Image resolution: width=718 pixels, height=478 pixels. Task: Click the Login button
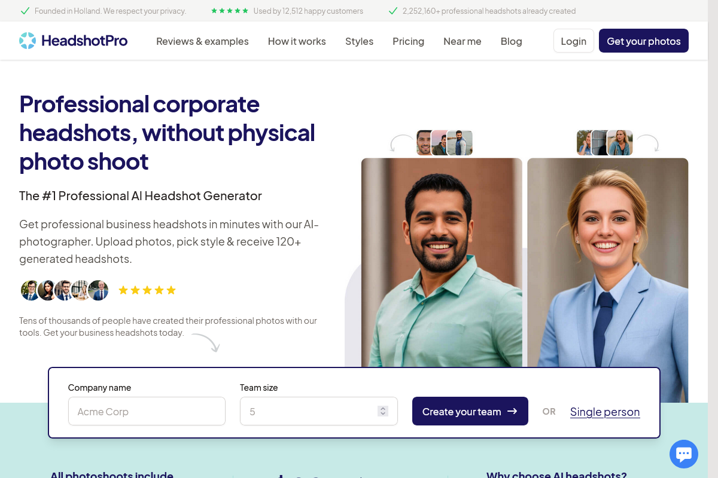[x=573, y=41]
